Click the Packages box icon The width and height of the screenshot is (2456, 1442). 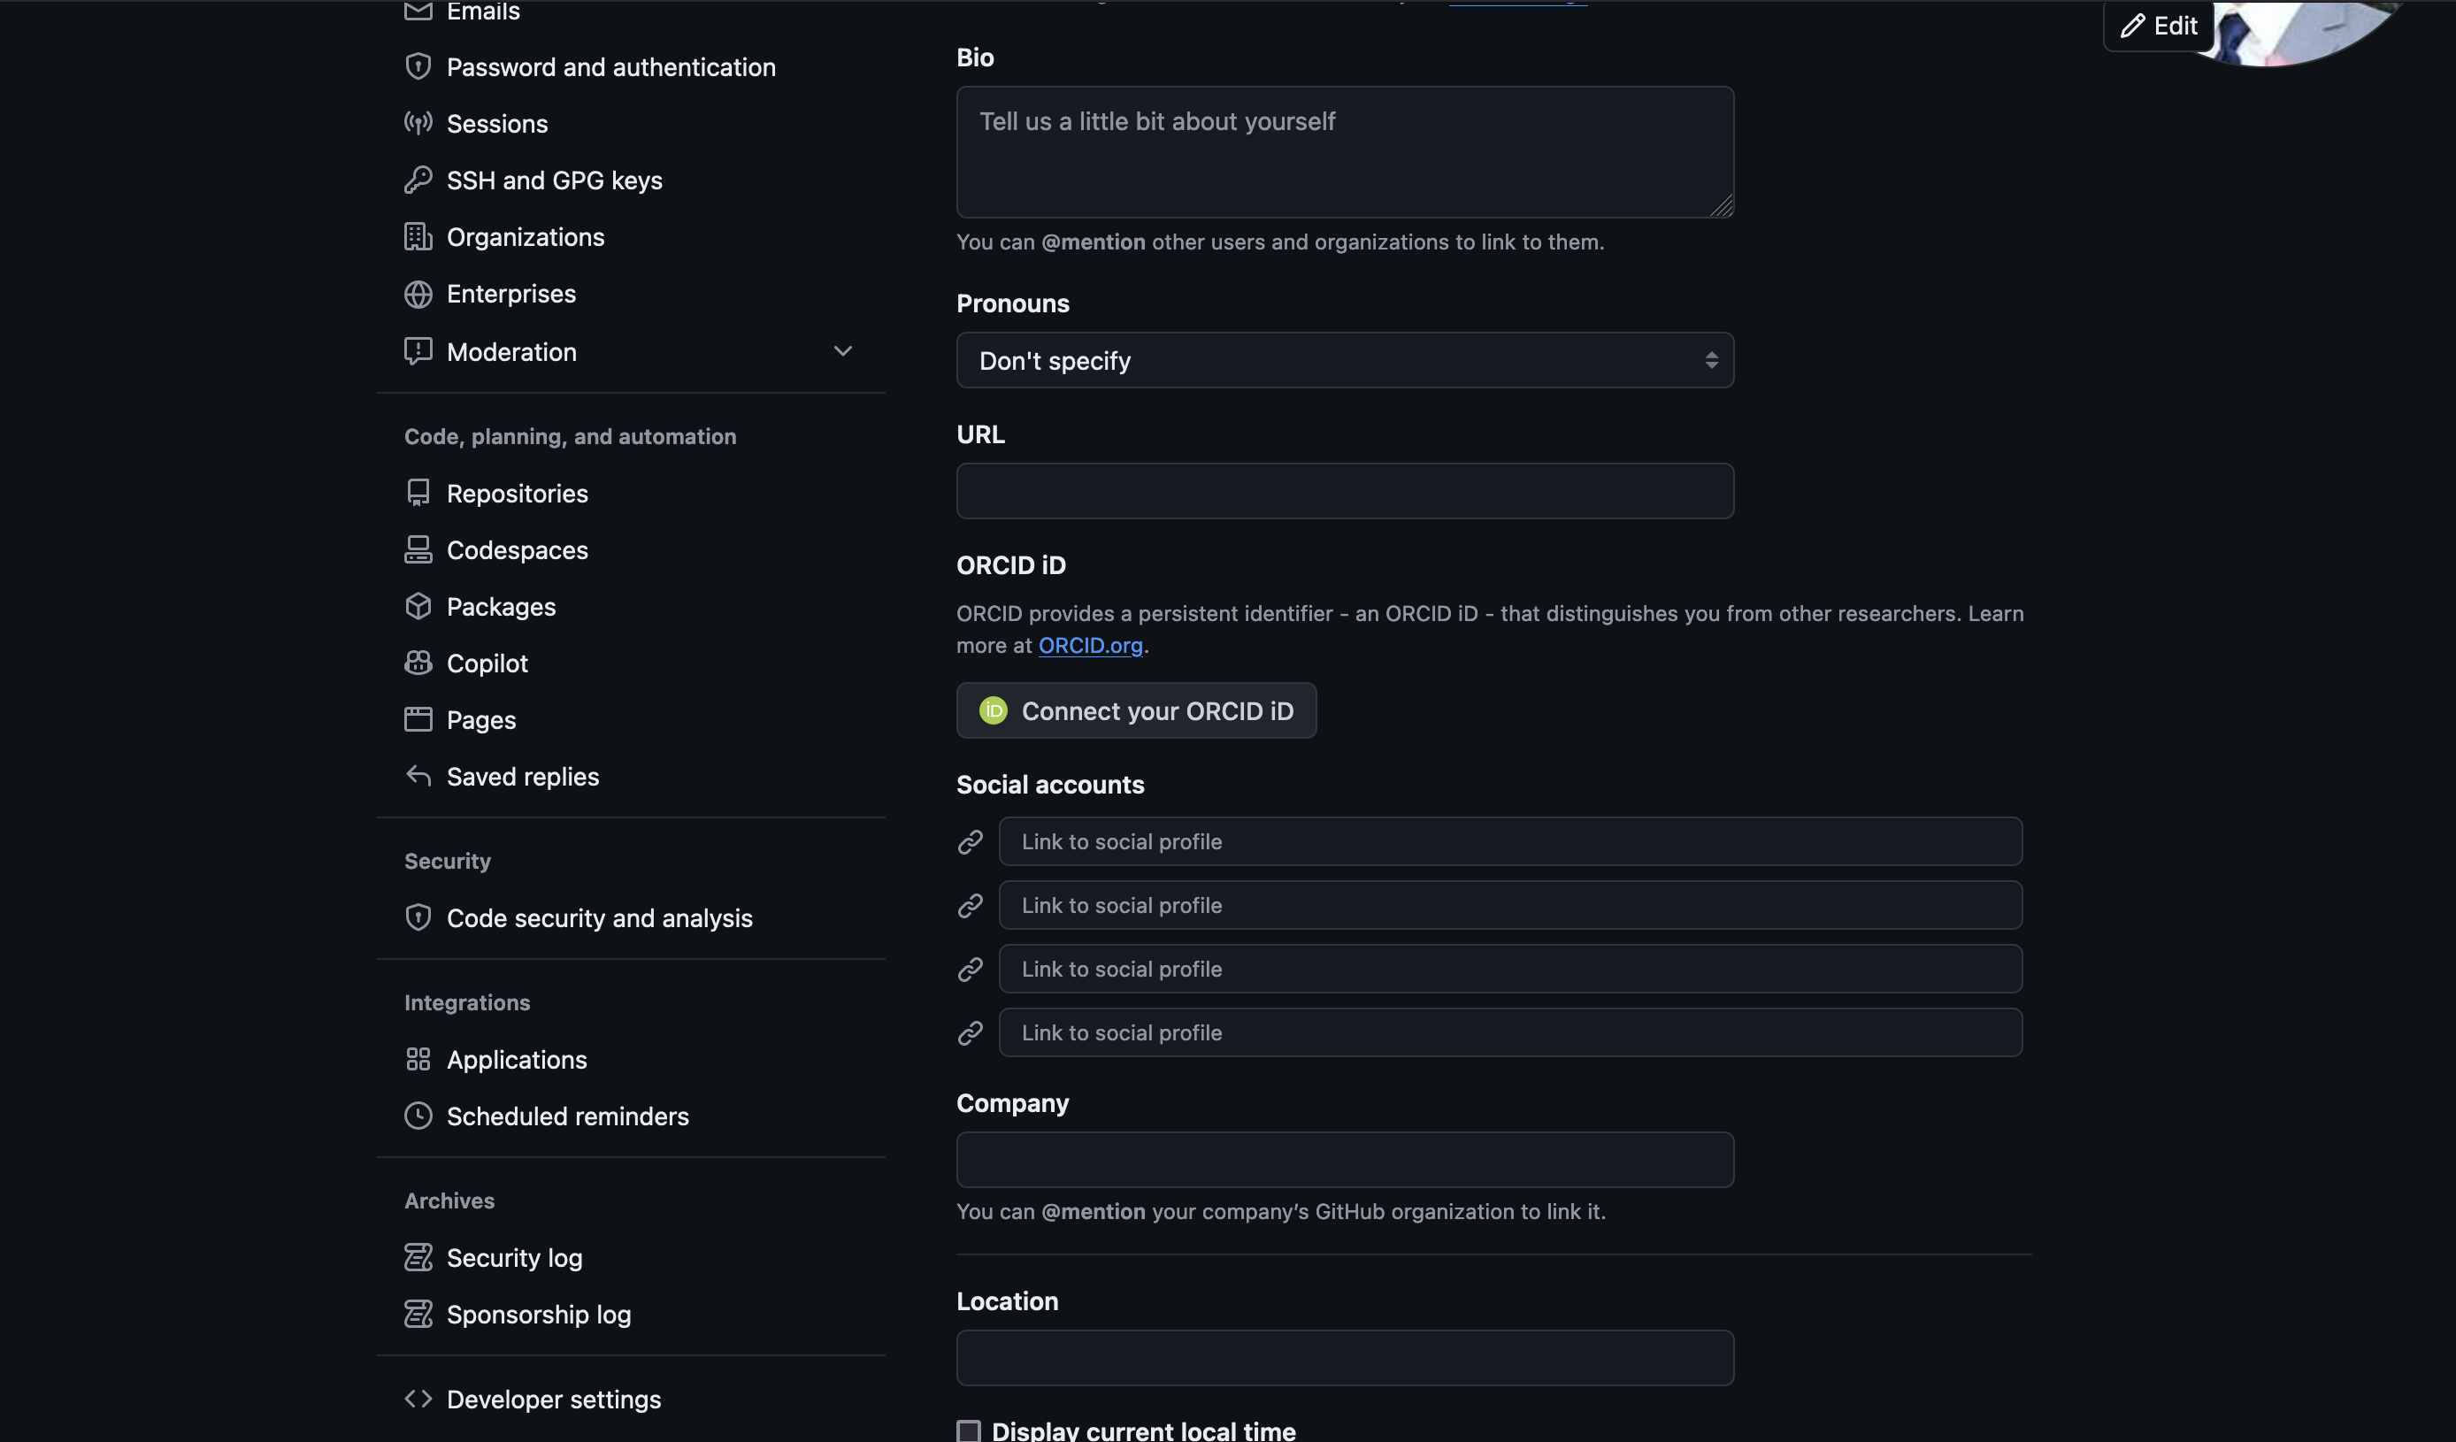(x=418, y=607)
